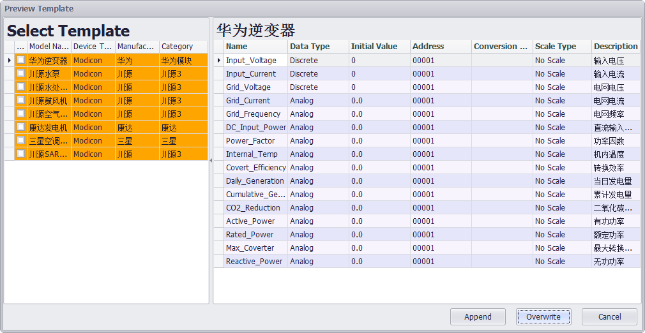
Task: Cancel the Preview Template dialog
Action: click(x=609, y=317)
